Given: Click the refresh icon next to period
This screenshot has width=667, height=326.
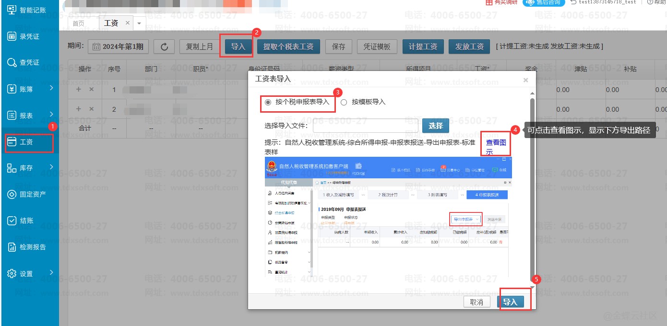Looking at the screenshot, I should pyautogui.click(x=164, y=47).
